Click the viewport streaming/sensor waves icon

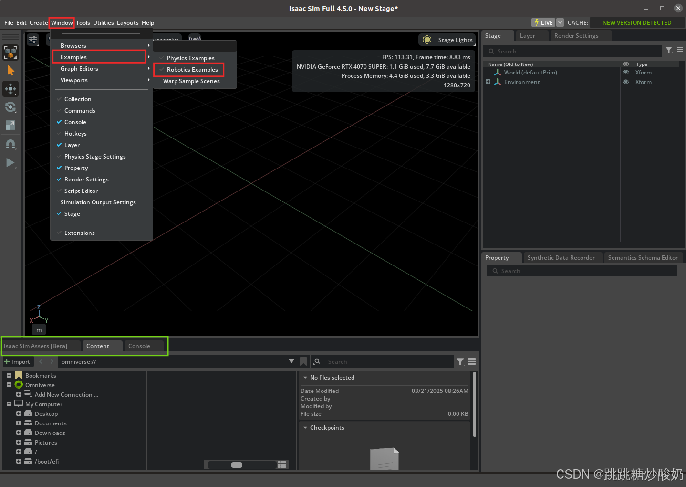195,38
